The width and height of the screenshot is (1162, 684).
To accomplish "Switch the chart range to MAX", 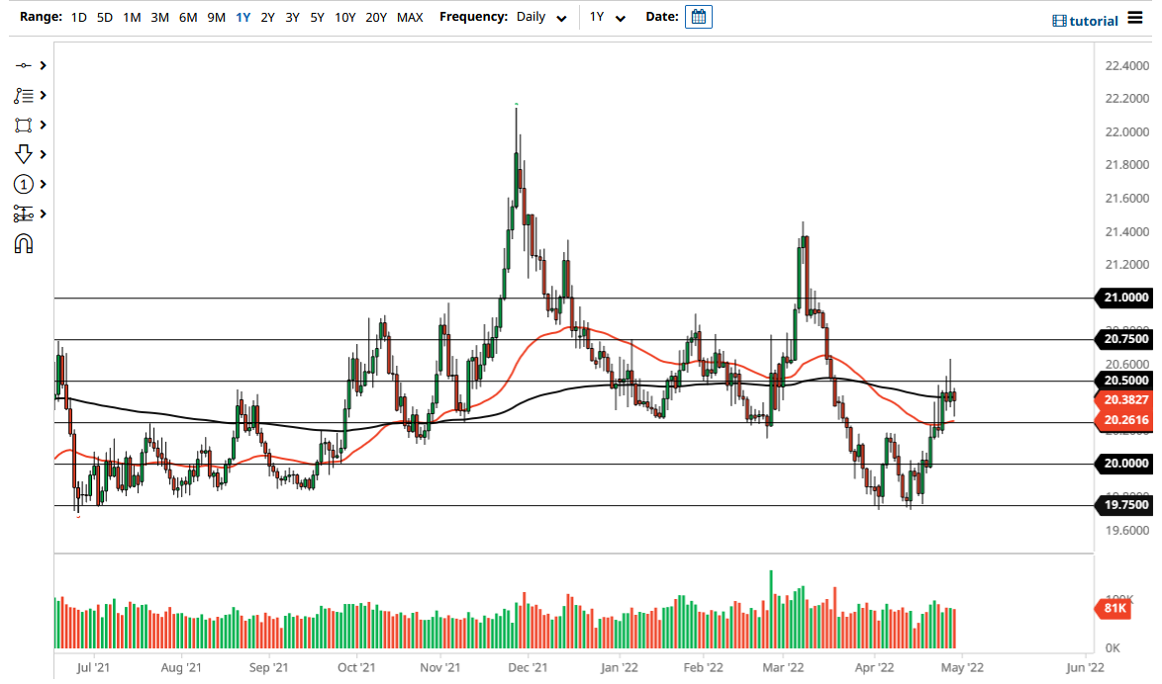I will pyautogui.click(x=410, y=17).
